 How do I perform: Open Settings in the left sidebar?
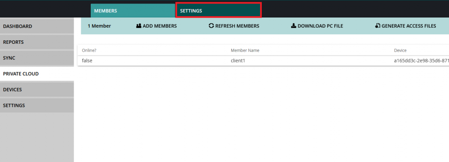click(x=37, y=106)
